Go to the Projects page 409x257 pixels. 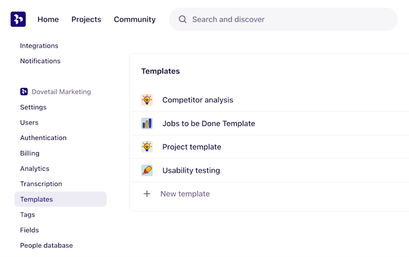86,19
